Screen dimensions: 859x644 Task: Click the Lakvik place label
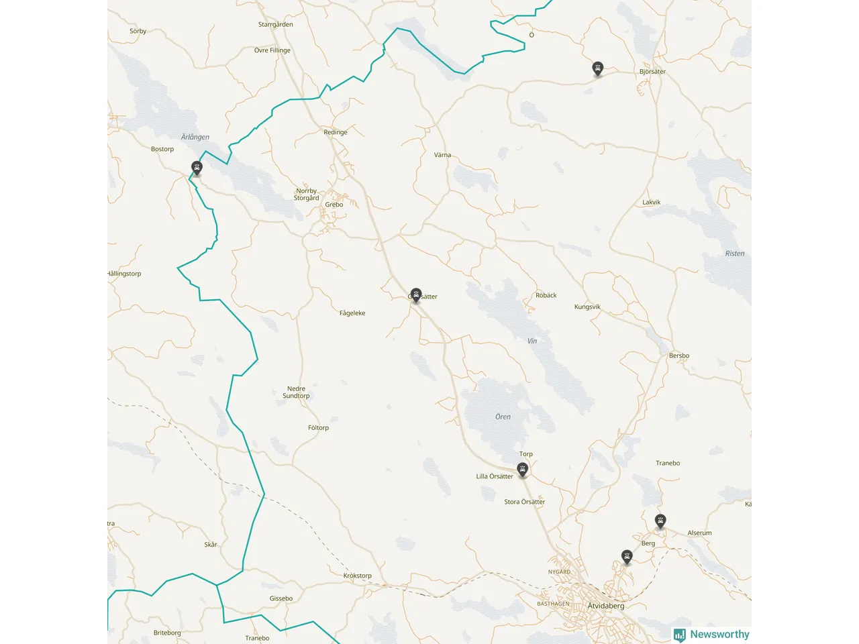click(652, 202)
